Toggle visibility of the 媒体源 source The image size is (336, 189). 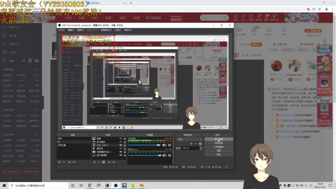click(121, 149)
